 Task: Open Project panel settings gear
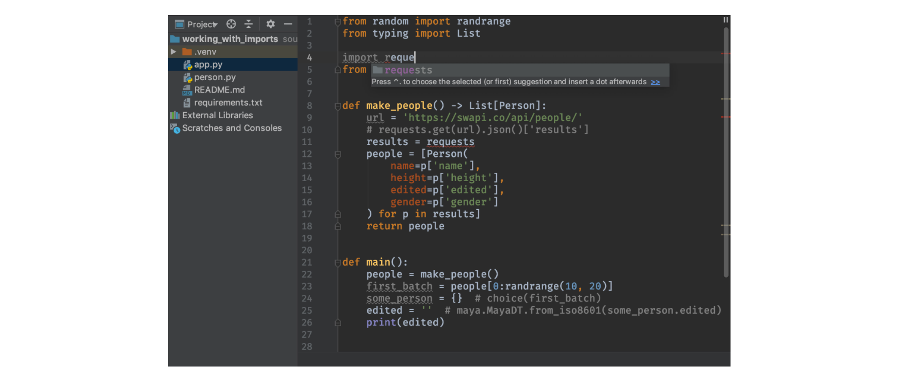(x=271, y=24)
